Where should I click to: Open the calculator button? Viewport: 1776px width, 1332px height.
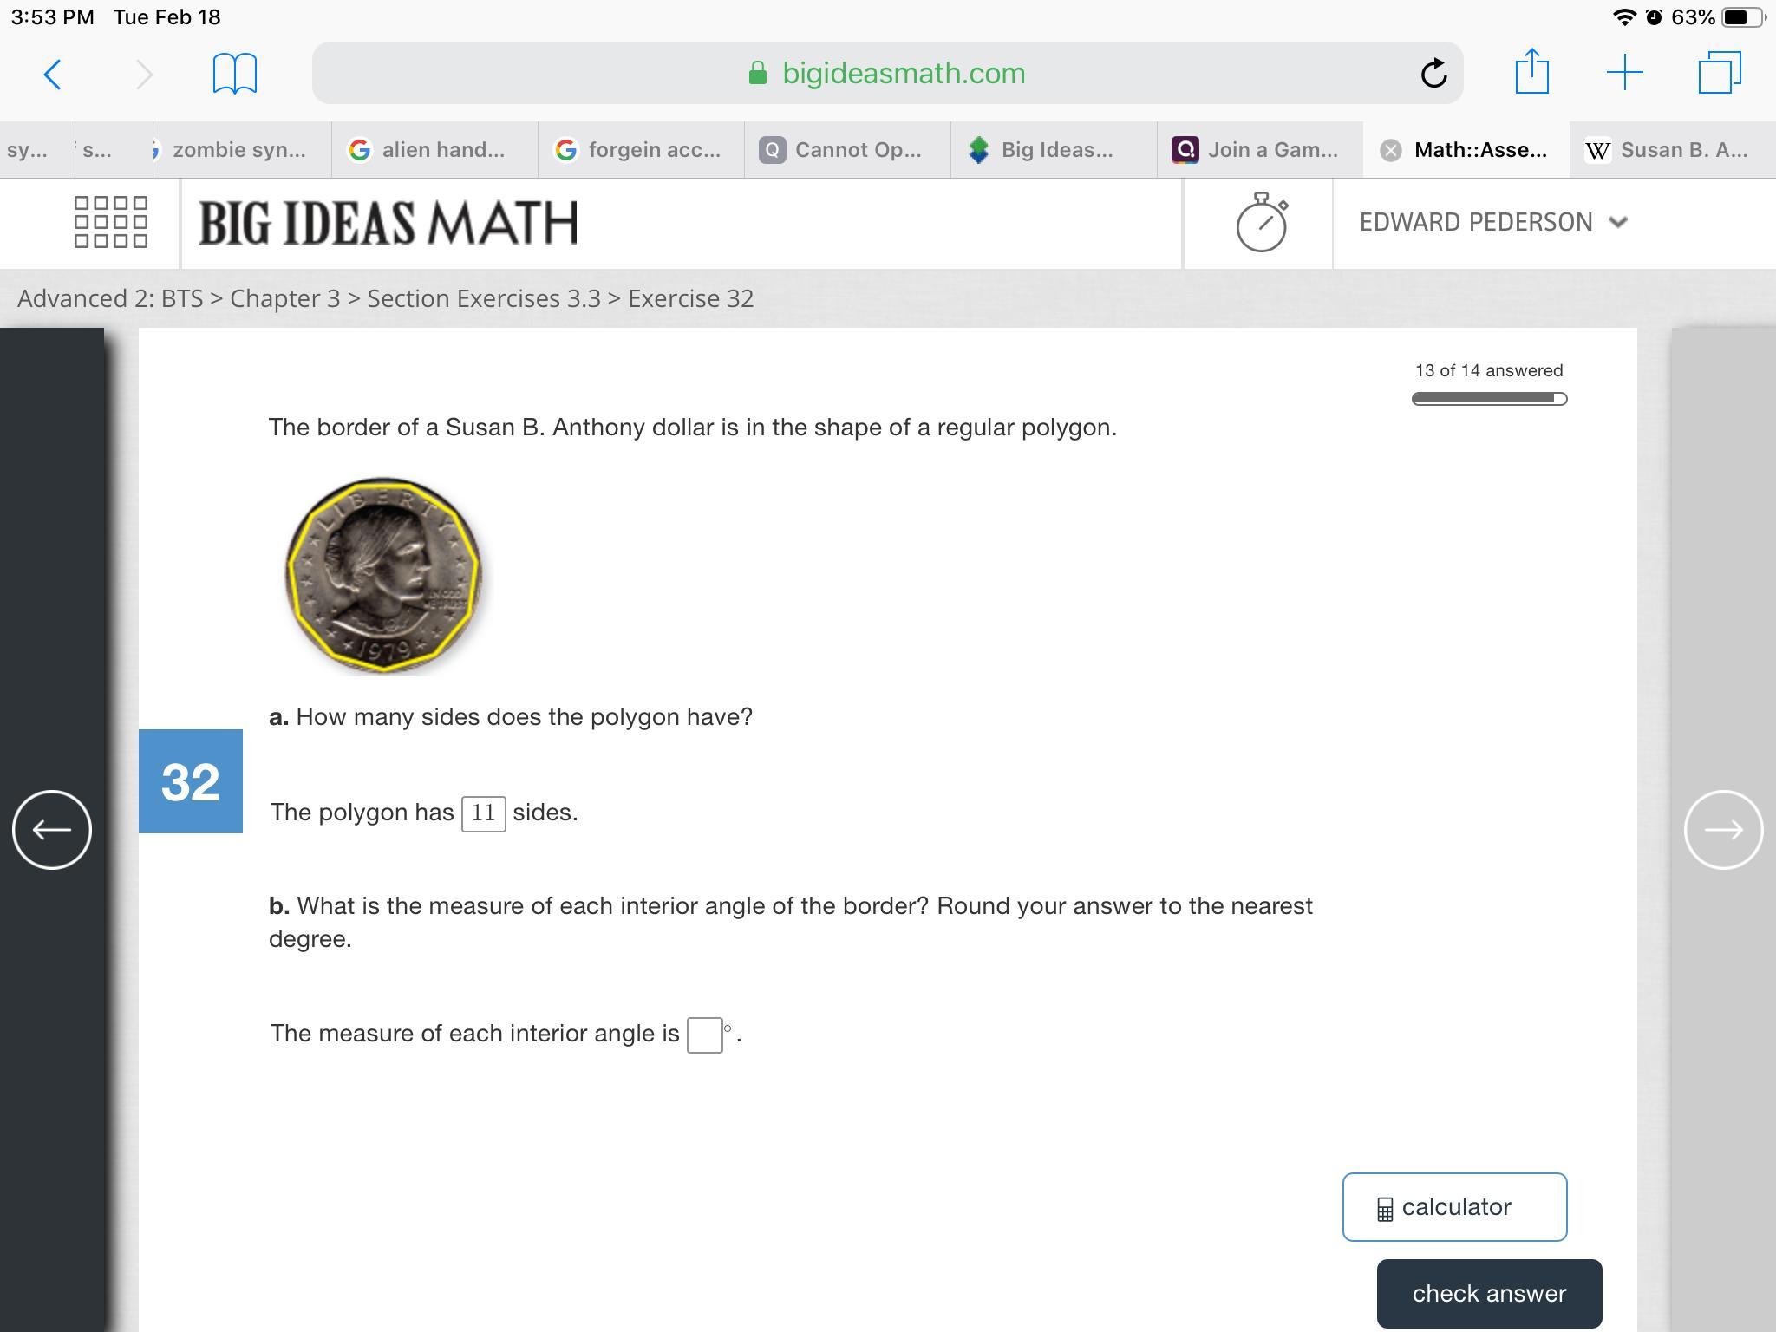pos(1454,1207)
